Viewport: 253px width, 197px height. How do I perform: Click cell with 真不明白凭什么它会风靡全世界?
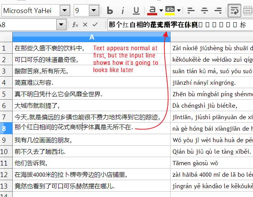point(92,94)
